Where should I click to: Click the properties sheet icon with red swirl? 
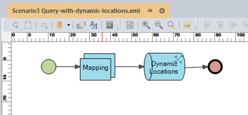tap(81, 25)
